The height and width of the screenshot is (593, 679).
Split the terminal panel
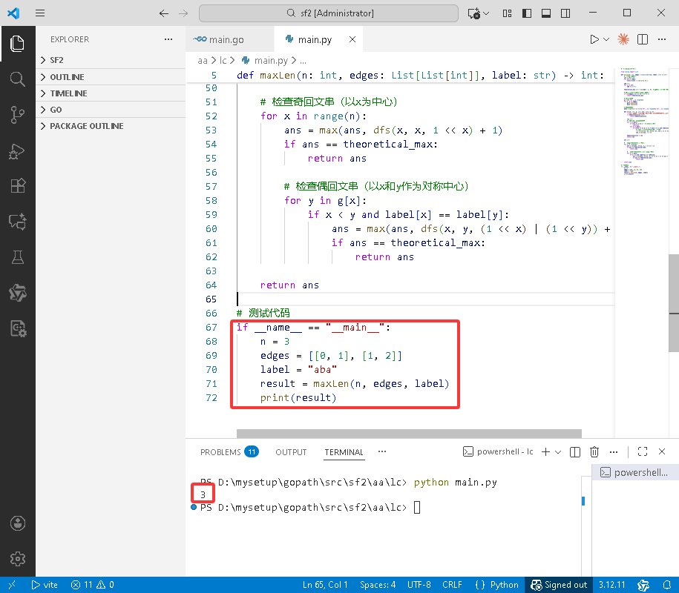[575, 452]
